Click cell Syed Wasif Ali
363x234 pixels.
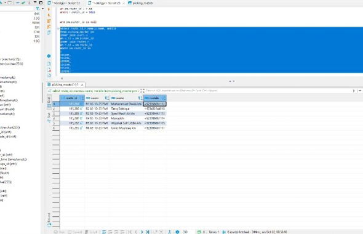coord(126,113)
